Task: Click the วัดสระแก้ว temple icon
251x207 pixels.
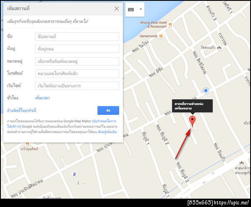Action: [x=219, y=48]
